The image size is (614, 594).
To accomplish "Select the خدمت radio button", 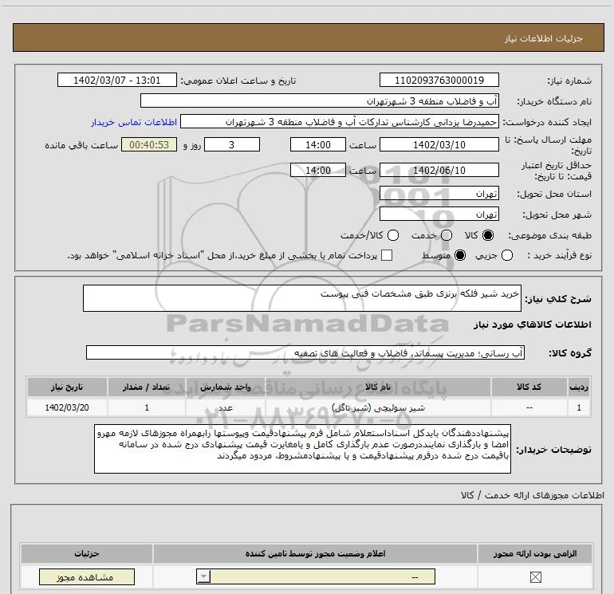I will click(447, 235).
